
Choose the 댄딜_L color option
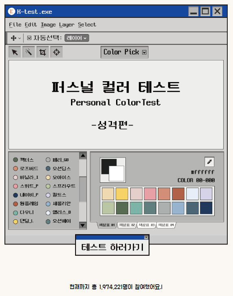click(24, 221)
